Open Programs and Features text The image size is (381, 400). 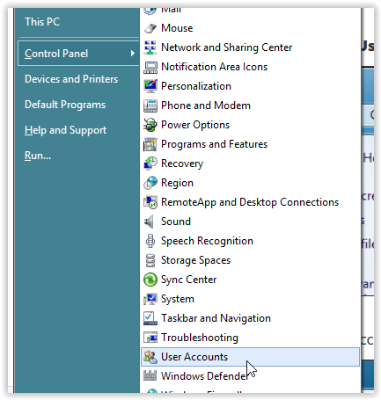215,144
